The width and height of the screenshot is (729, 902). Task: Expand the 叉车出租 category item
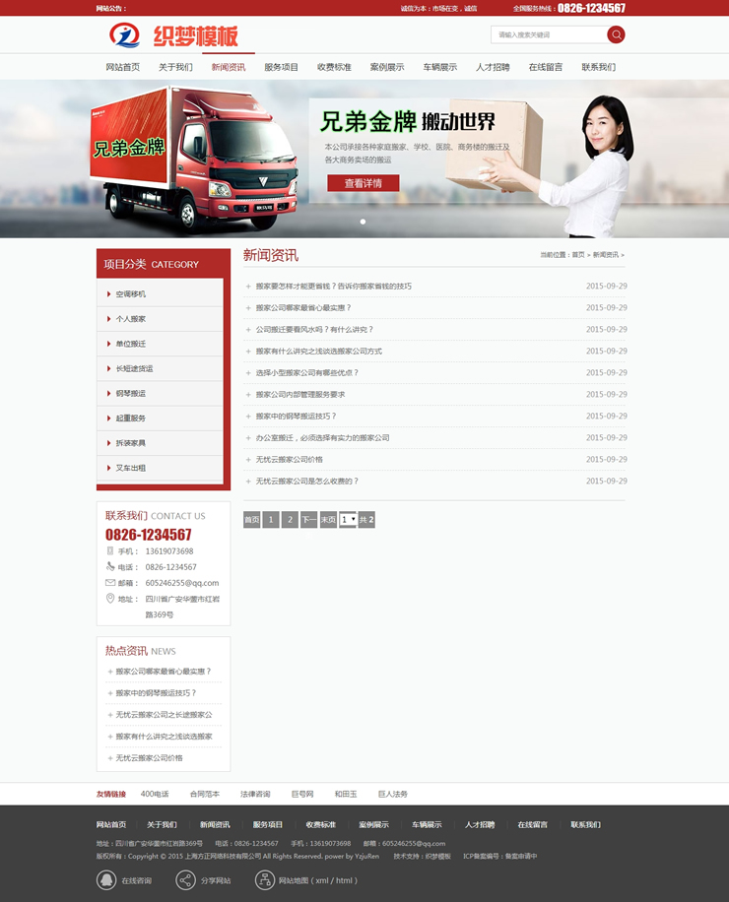tap(131, 468)
